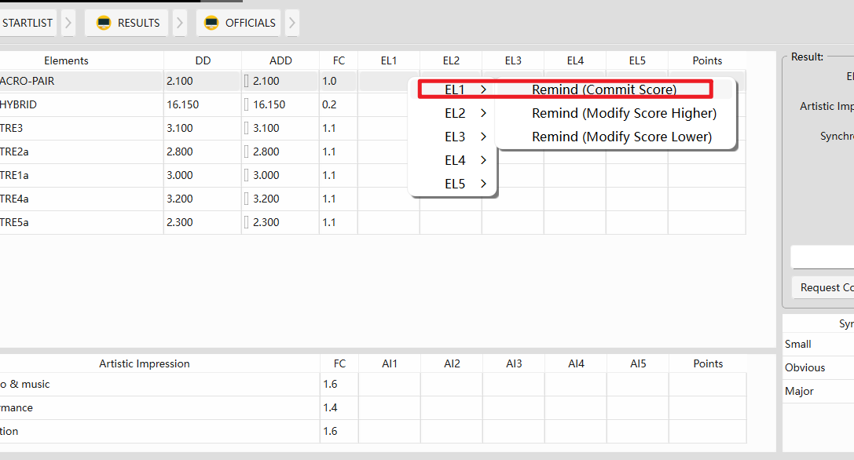The image size is (854, 460).
Task: Open the RESULTS display button
Action: pyautogui.click(x=126, y=23)
